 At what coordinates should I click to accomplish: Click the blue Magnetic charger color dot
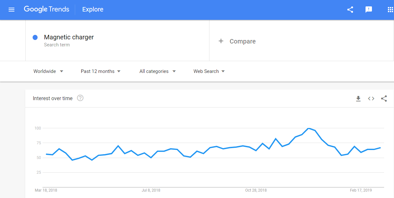coord(35,37)
